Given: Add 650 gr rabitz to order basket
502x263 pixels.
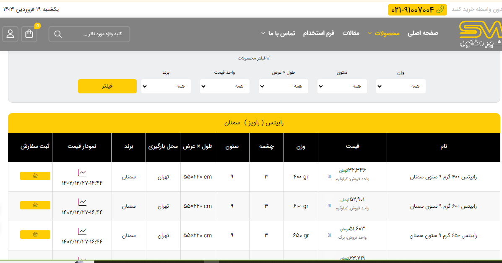Looking at the screenshot, I should (x=35, y=235).
